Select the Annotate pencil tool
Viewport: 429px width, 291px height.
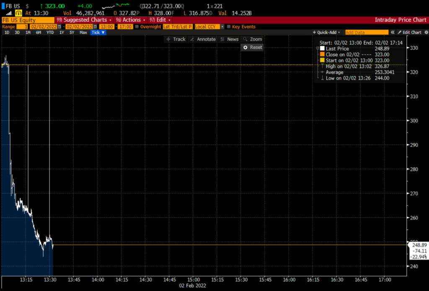[203, 39]
